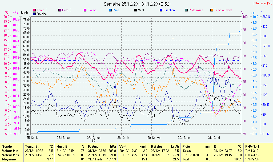The height and width of the screenshot is (162, 273).
Task: Click the Moyenne row label
Action: point(9,159)
